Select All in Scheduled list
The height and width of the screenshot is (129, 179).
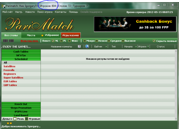(x=21, y=63)
